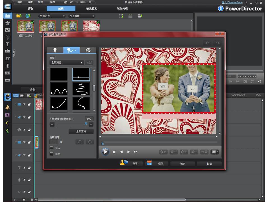Viewport: 269px width, 202px height.
Task: Fast forward the PiP Designer preview
Action: click(x=136, y=152)
